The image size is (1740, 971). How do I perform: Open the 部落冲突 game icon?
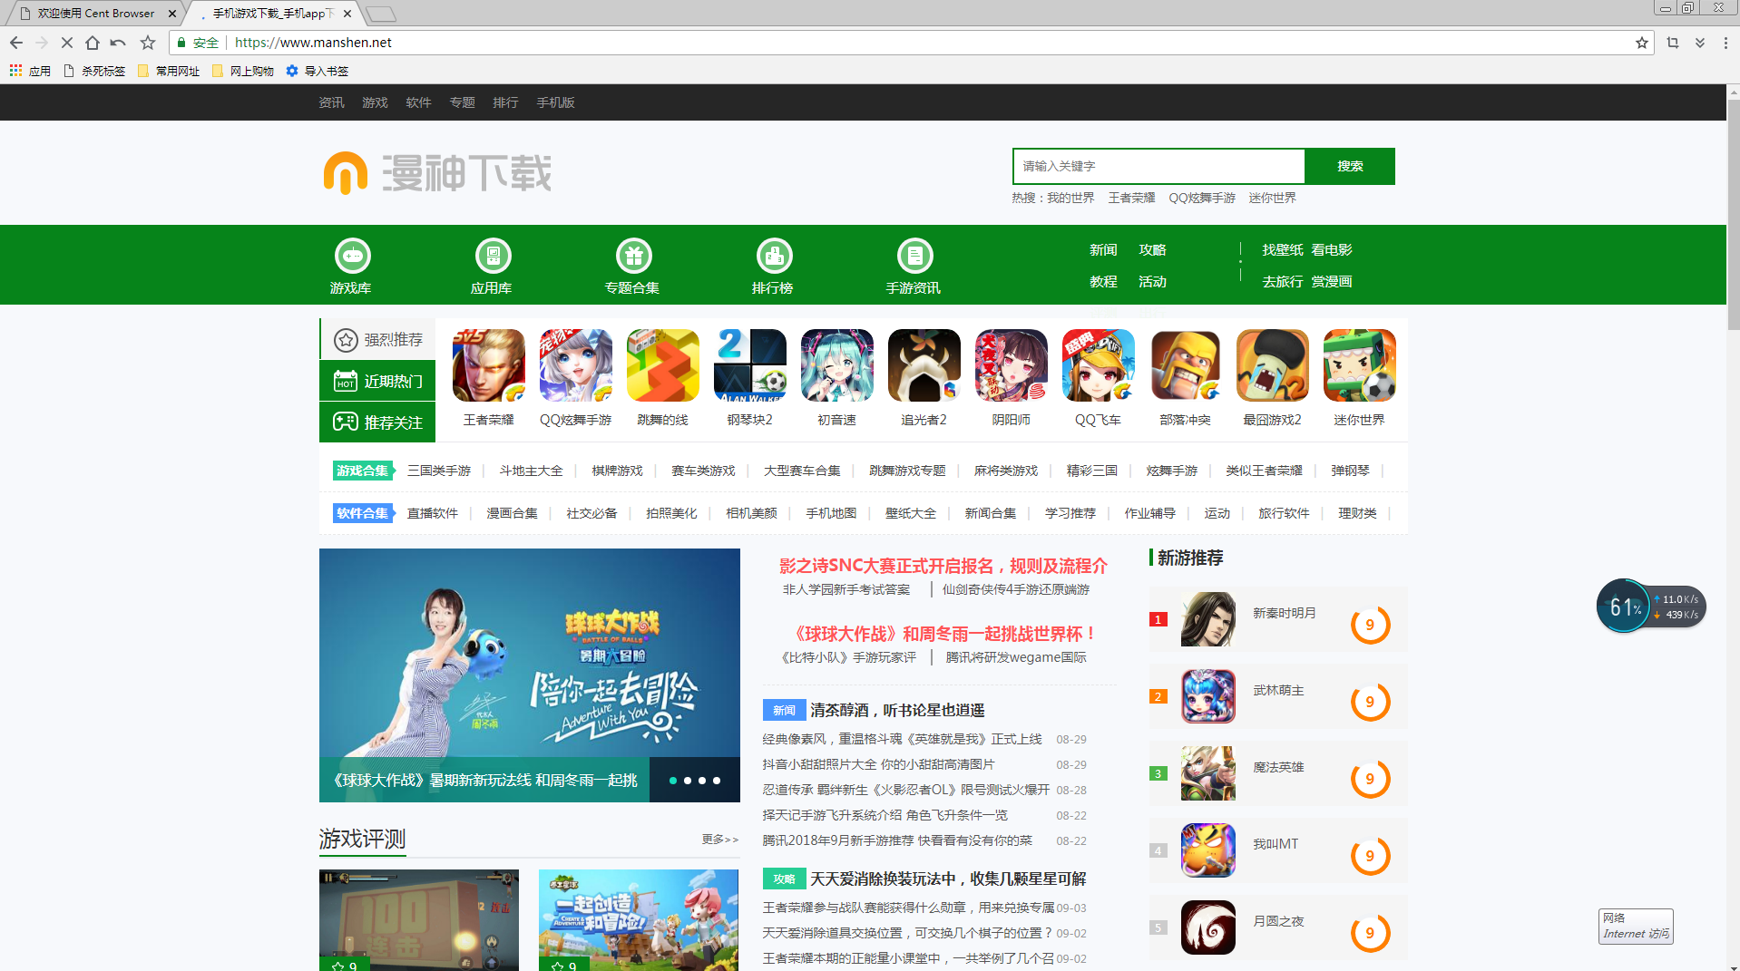1186,365
